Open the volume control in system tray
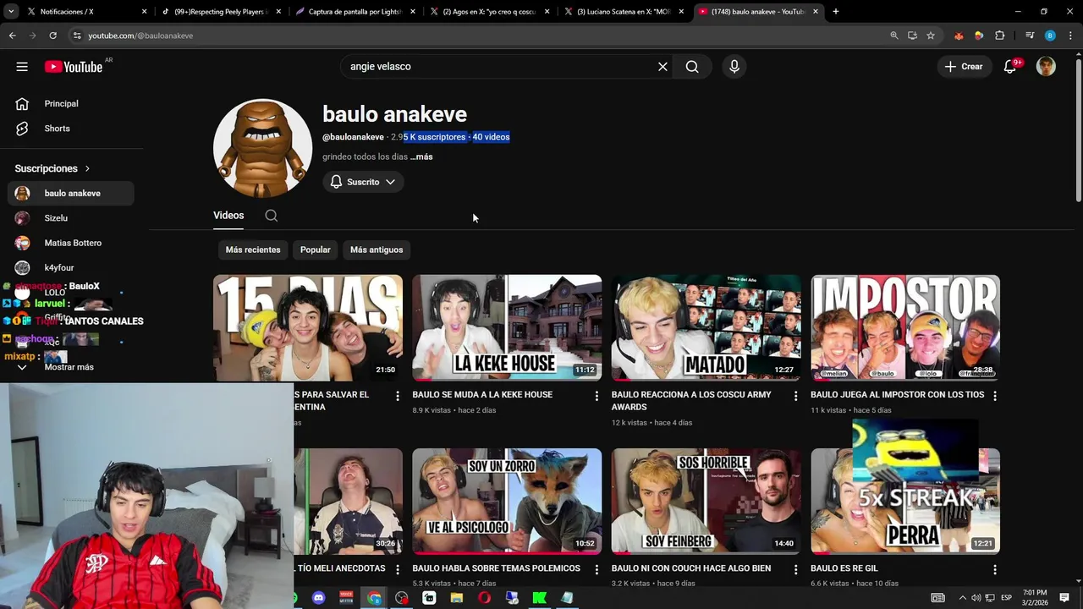The height and width of the screenshot is (609, 1083). [x=976, y=598]
